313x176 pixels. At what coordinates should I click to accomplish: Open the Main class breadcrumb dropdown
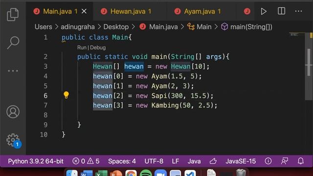(x=199, y=27)
